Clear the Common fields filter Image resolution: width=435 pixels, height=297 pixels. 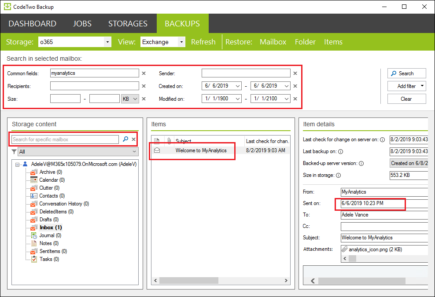tap(144, 73)
